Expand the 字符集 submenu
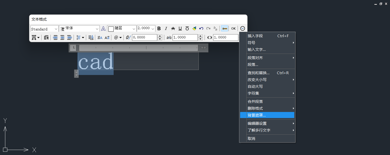Viewport: 390px width, 155px height. click(x=267, y=93)
